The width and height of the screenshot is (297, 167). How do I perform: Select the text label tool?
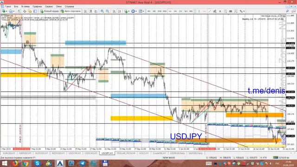point(226,11)
